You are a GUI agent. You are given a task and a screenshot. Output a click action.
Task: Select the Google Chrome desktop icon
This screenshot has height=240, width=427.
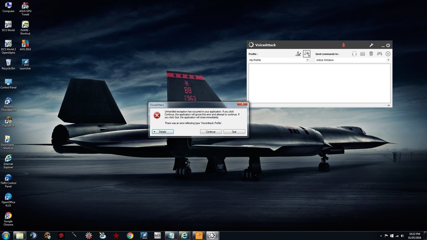pos(8,219)
